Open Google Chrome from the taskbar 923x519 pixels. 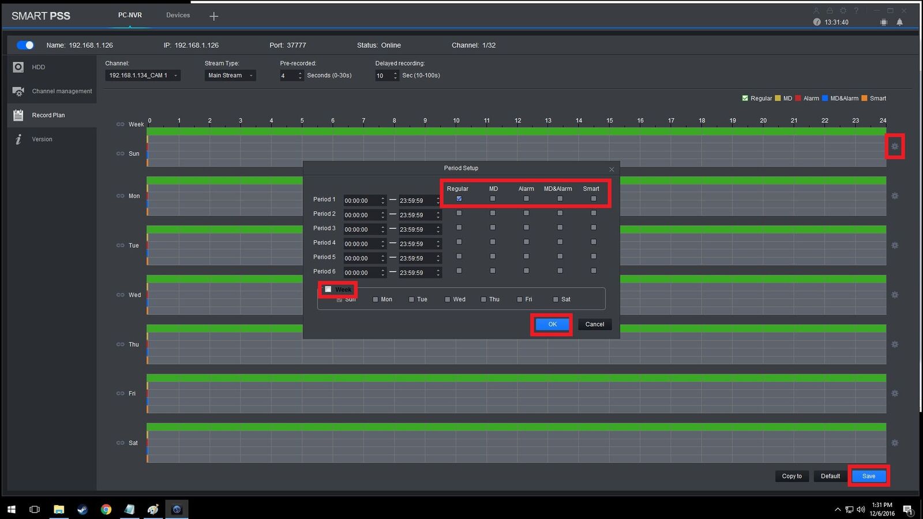(106, 509)
